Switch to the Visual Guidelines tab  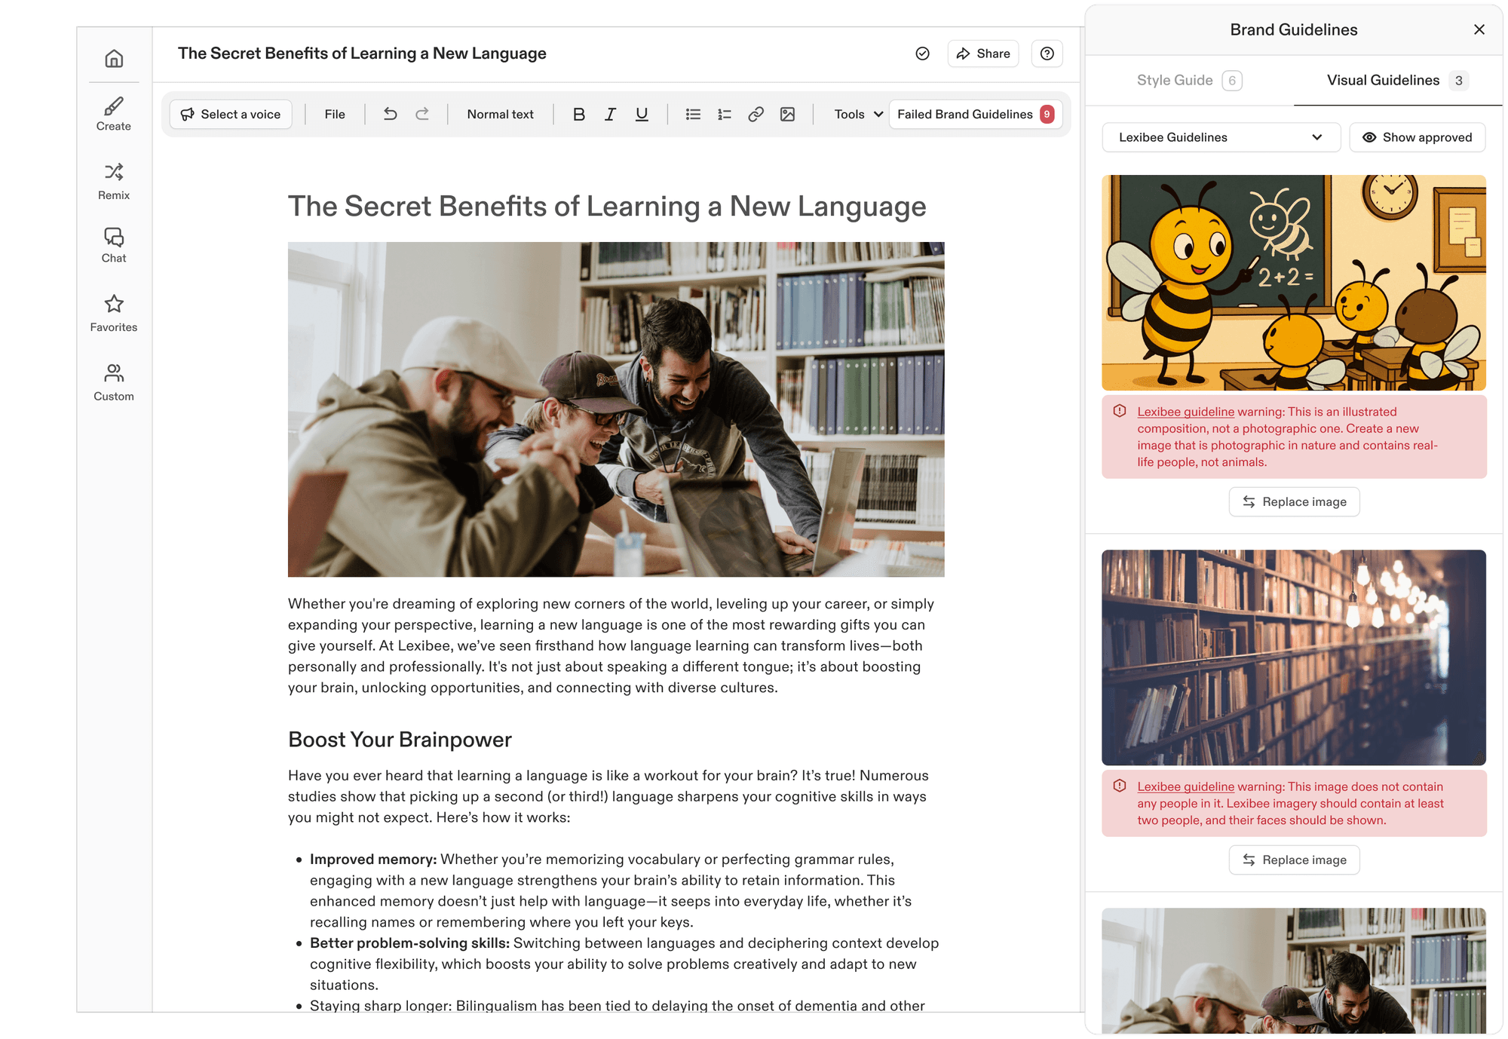[x=1383, y=80]
